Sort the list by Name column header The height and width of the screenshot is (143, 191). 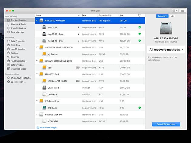pos(39,15)
